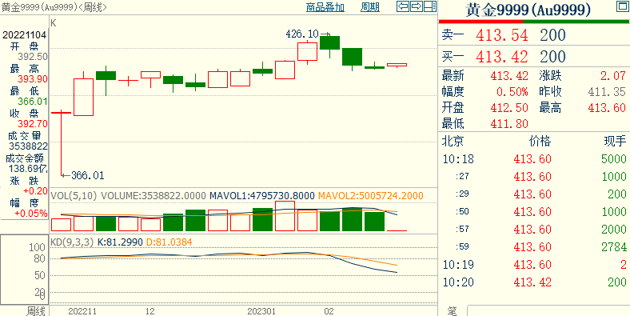The image size is (630, 316).
Task: Select the 10:18 trade row of 5000
Action: [x=534, y=159]
